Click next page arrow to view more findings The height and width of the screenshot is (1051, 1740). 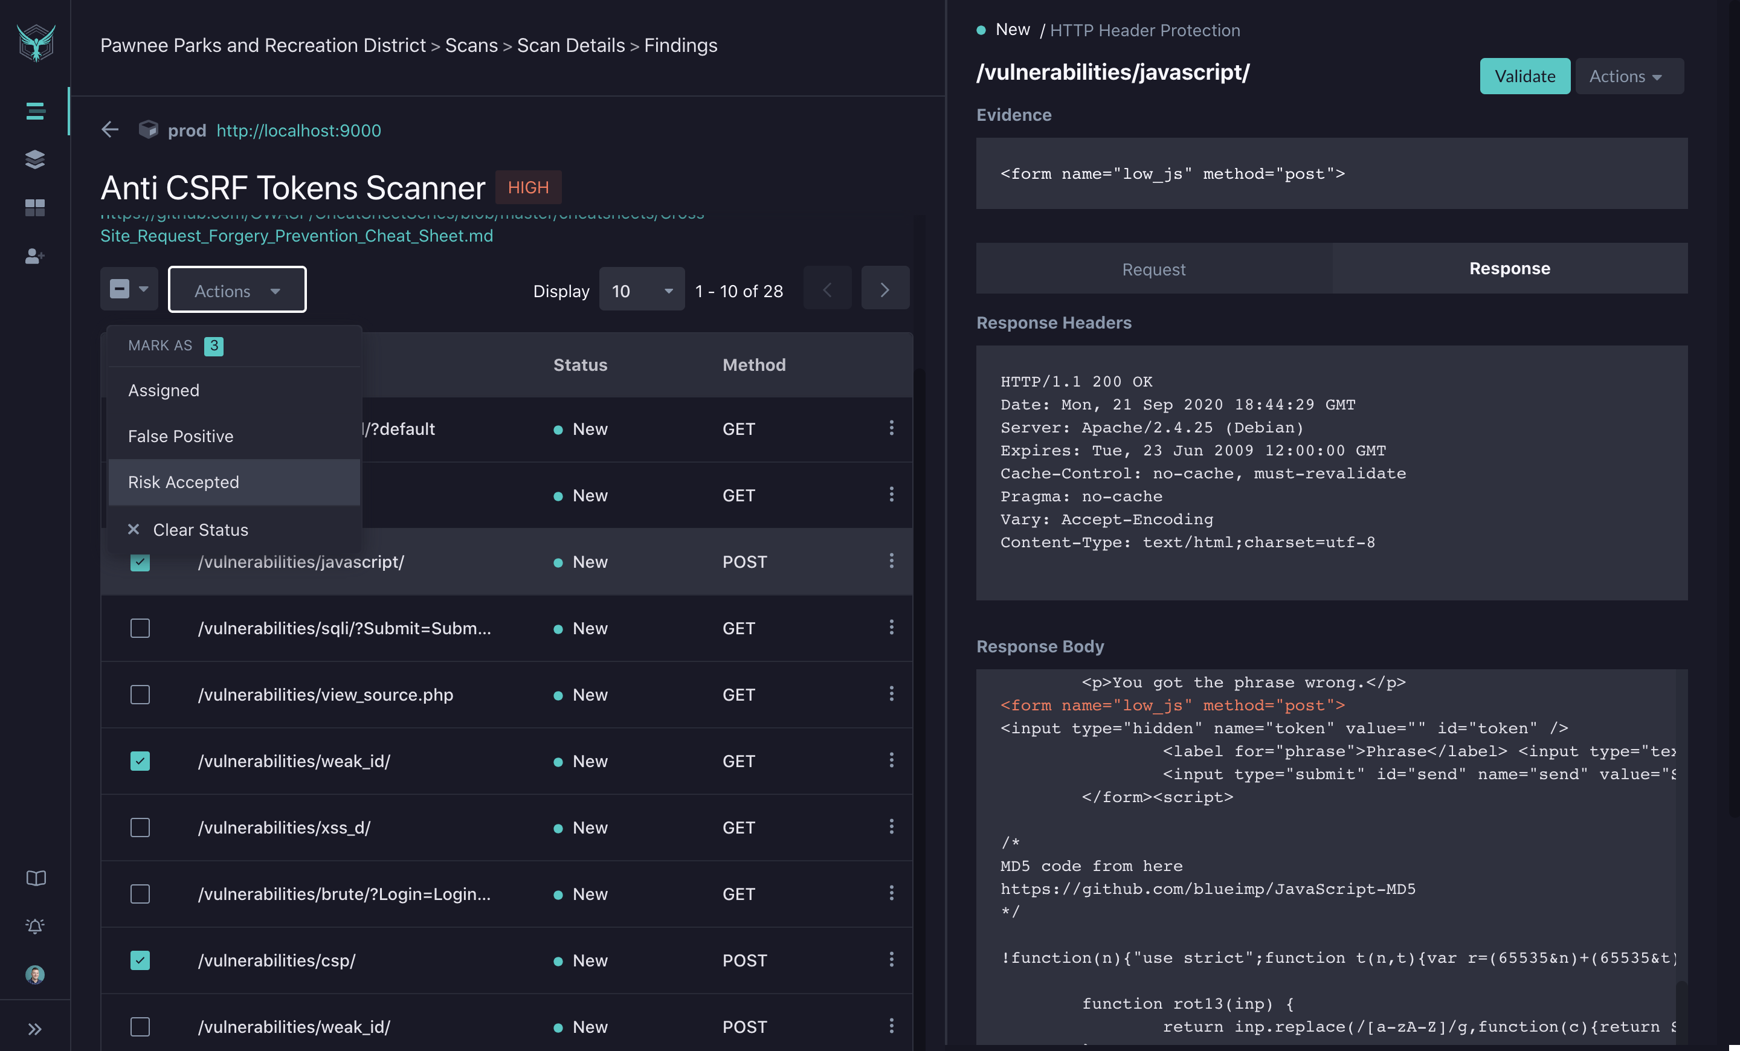tap(885, 288)
